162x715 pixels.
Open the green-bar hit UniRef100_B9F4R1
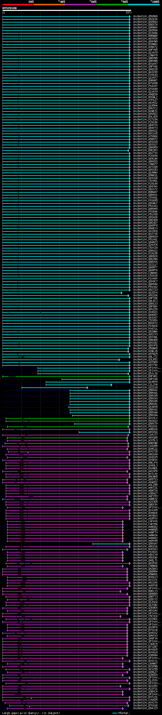tap(145, 376)
